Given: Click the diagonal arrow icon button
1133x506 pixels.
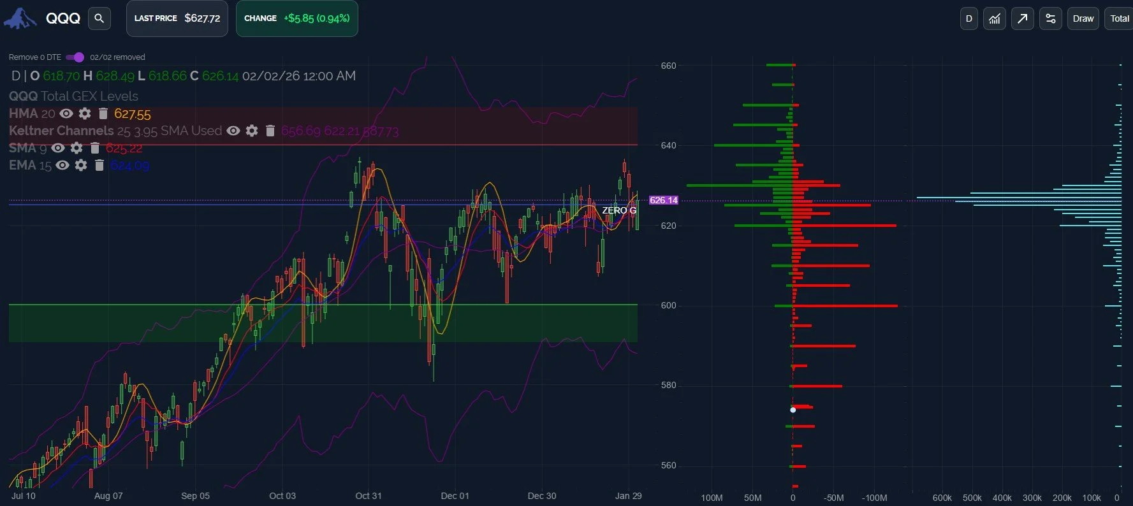Looking at the screenshot, I should [1023, 18].
